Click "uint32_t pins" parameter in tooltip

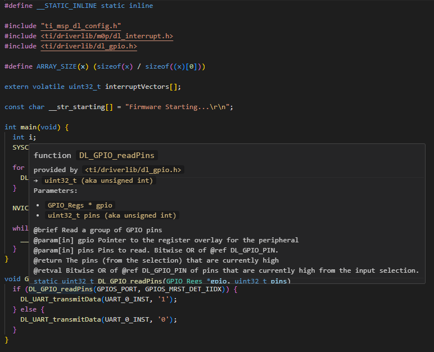tap(112, 215)
